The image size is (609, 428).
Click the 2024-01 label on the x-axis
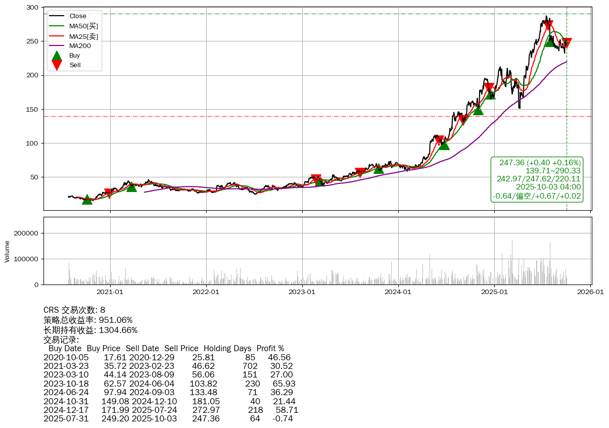pyautogui.click(x=398, y=292)
